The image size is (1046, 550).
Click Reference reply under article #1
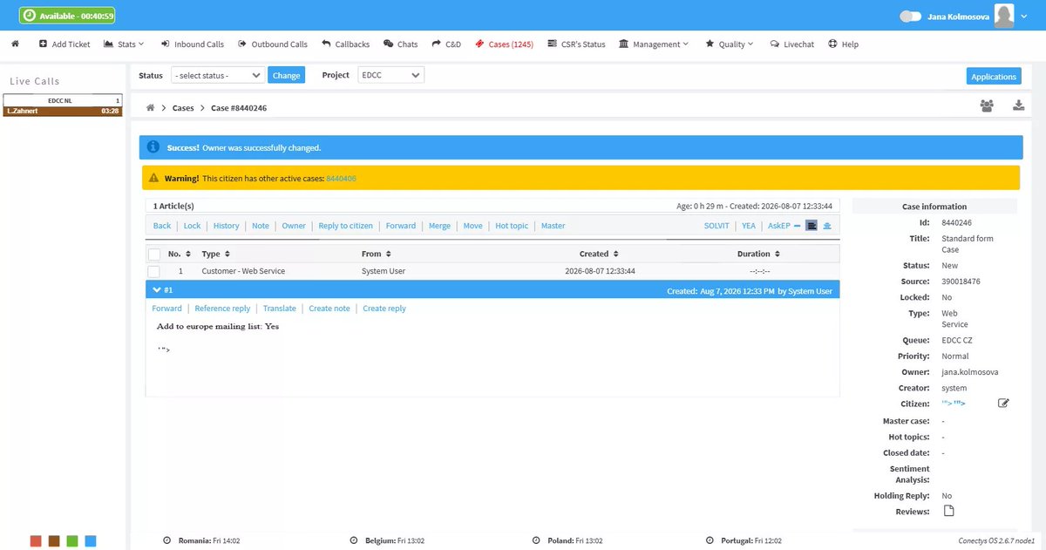click(222, 309)
